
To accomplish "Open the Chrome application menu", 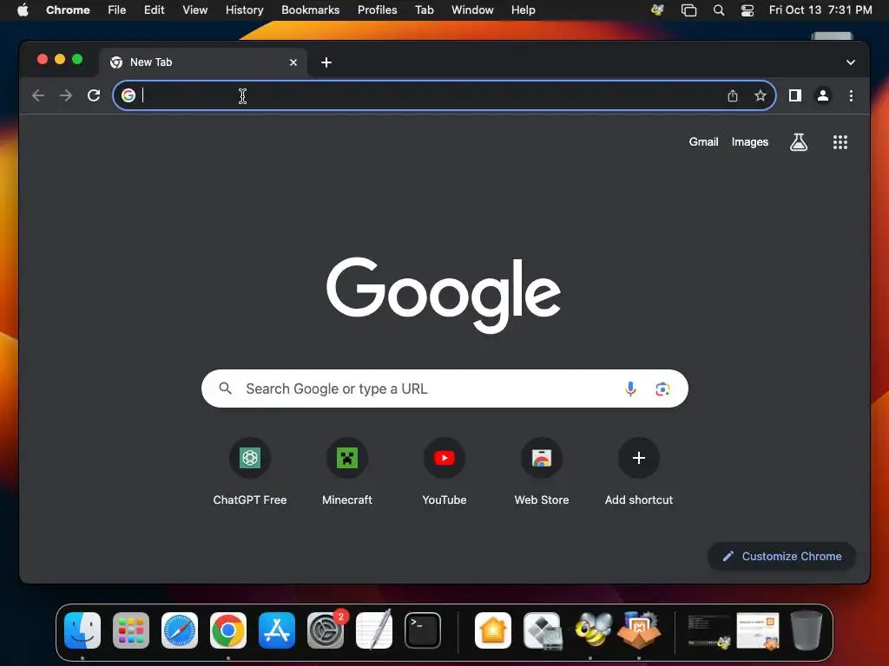I will (x=68, y=10).
